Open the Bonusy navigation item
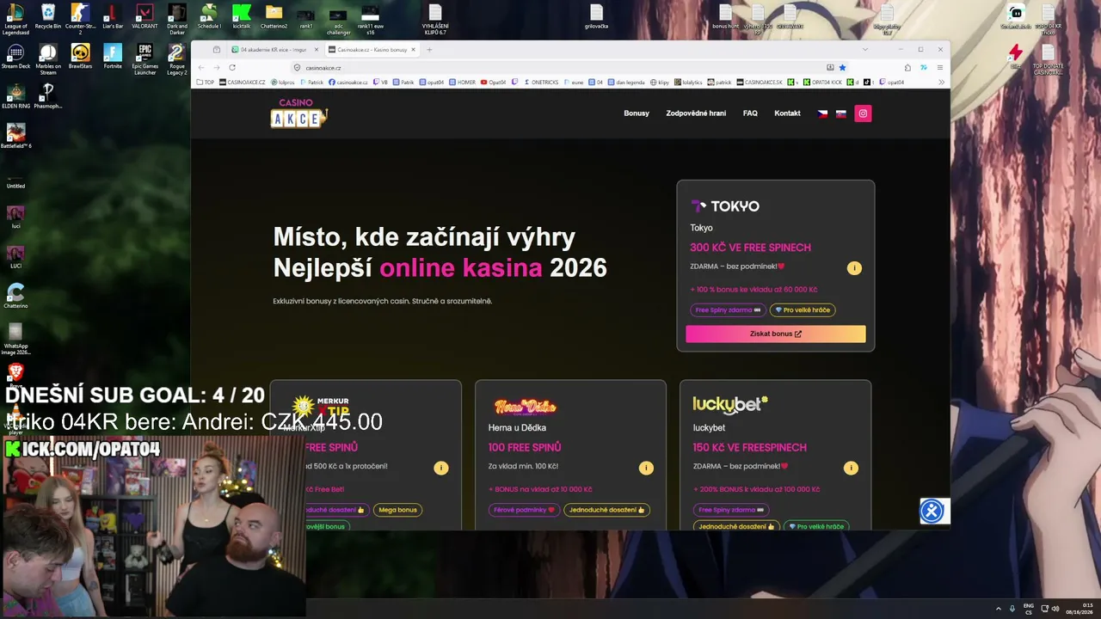Viewport: 1101px width, 619px height. click(637, 113)
